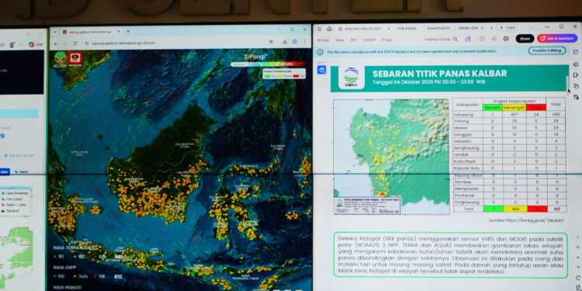Click red High swatch in hotspot legend
Viewport: 582px width, 291px height.
coord(296,76)
